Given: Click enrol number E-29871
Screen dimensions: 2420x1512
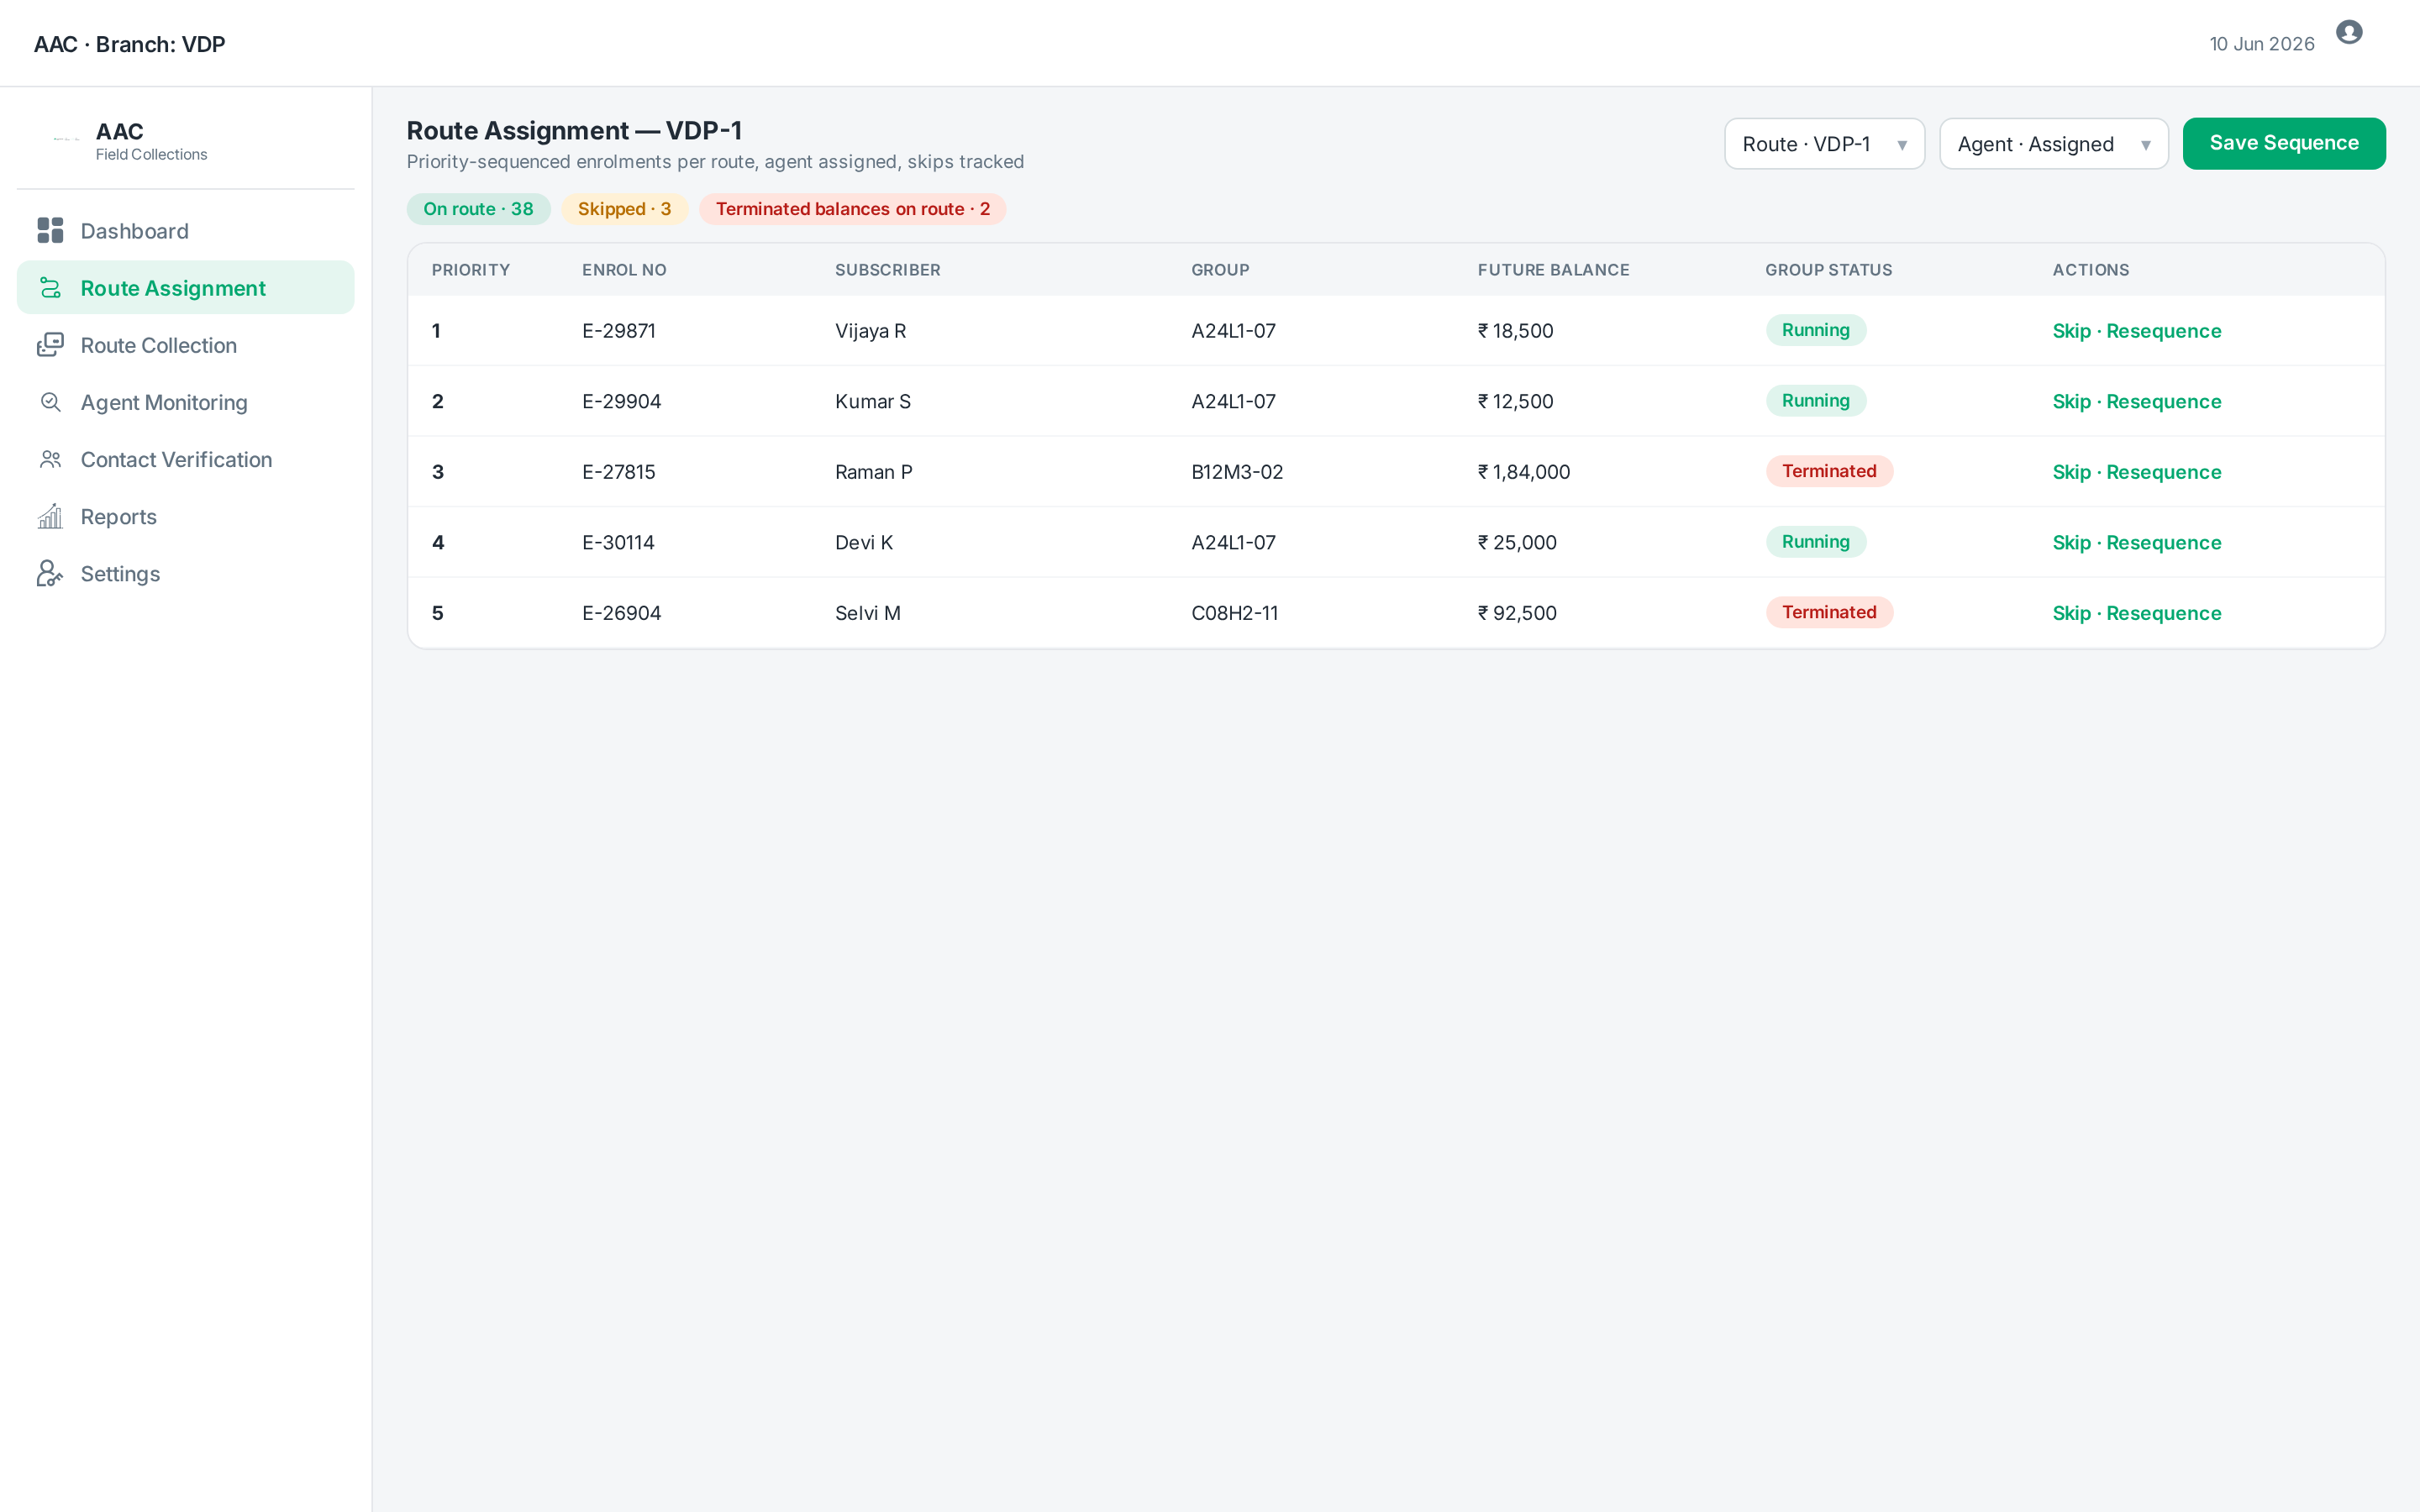Looking at the screenshot, I should 619,331.
